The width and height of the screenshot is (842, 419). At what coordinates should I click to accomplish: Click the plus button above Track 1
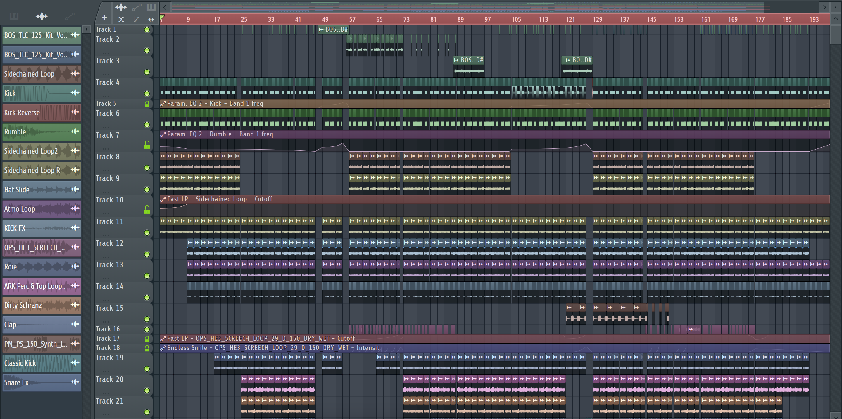point(104,18)
